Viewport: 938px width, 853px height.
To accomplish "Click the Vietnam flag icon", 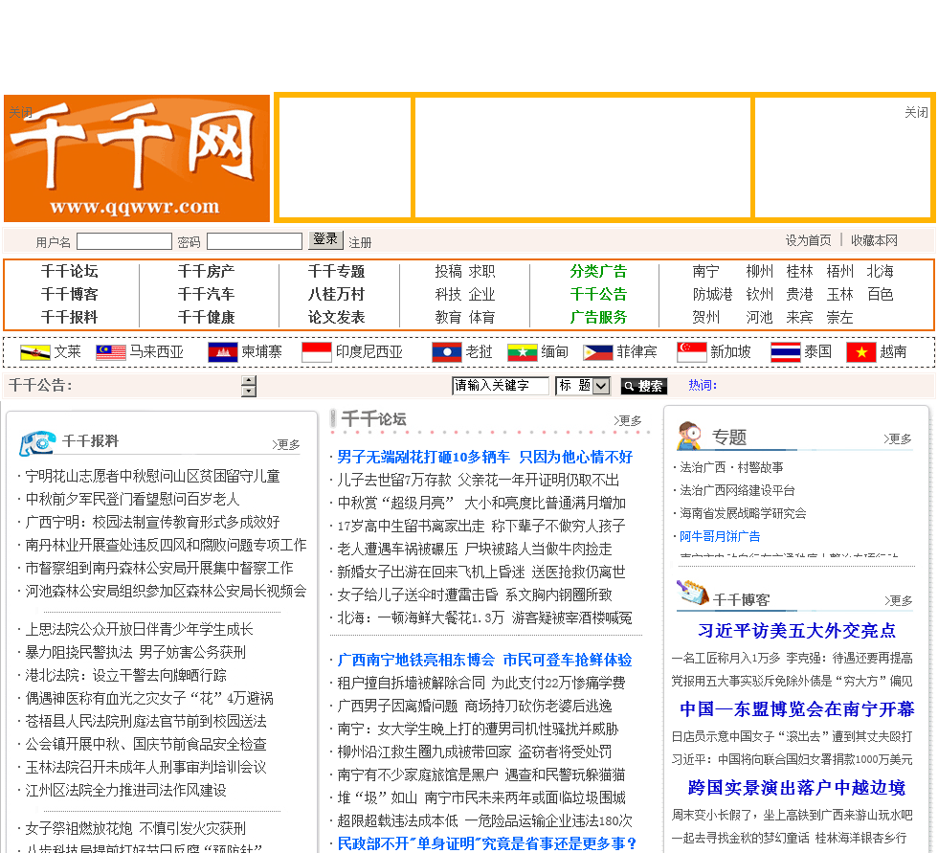I will pos(861,352).
